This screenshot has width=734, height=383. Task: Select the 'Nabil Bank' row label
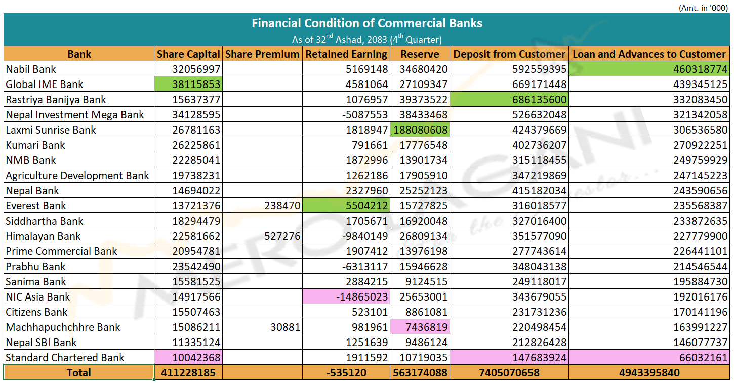point(79,69)
